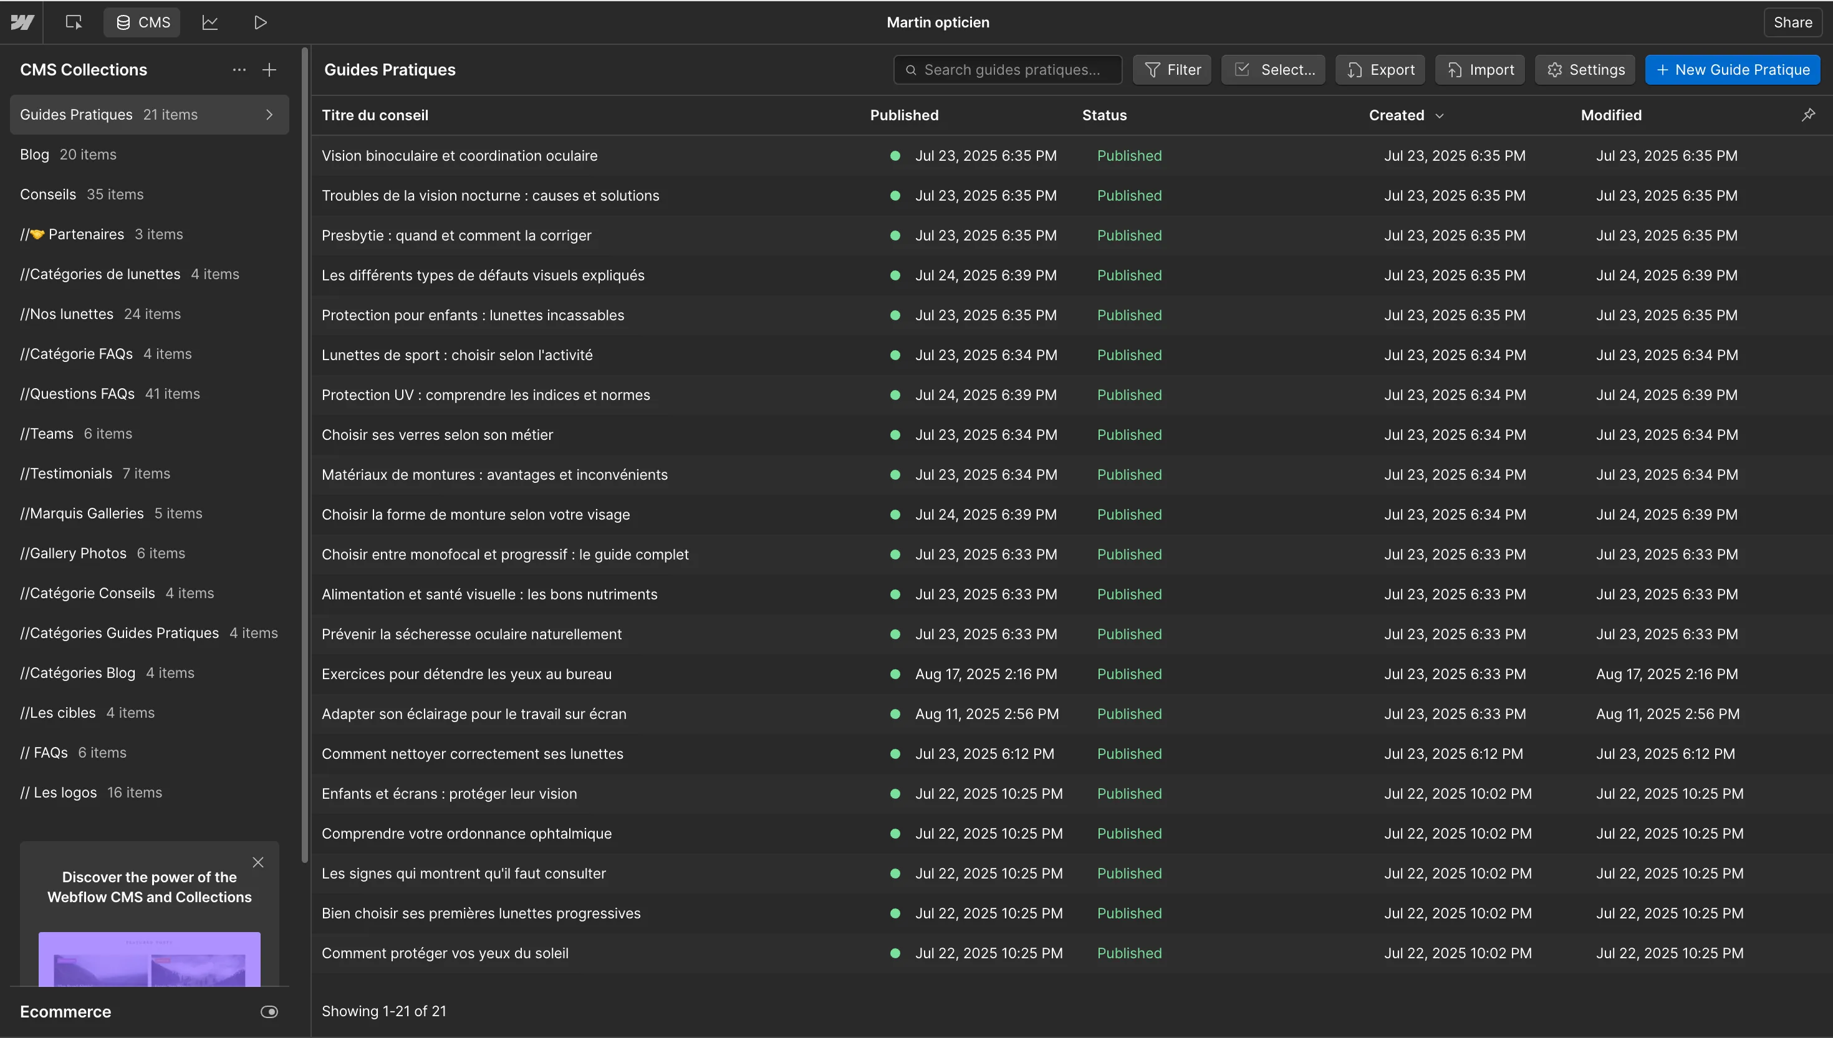This screenshot has height=1038, width=1833.
Task: Click the pin columns icon
Action: (x=1808, y=115)
